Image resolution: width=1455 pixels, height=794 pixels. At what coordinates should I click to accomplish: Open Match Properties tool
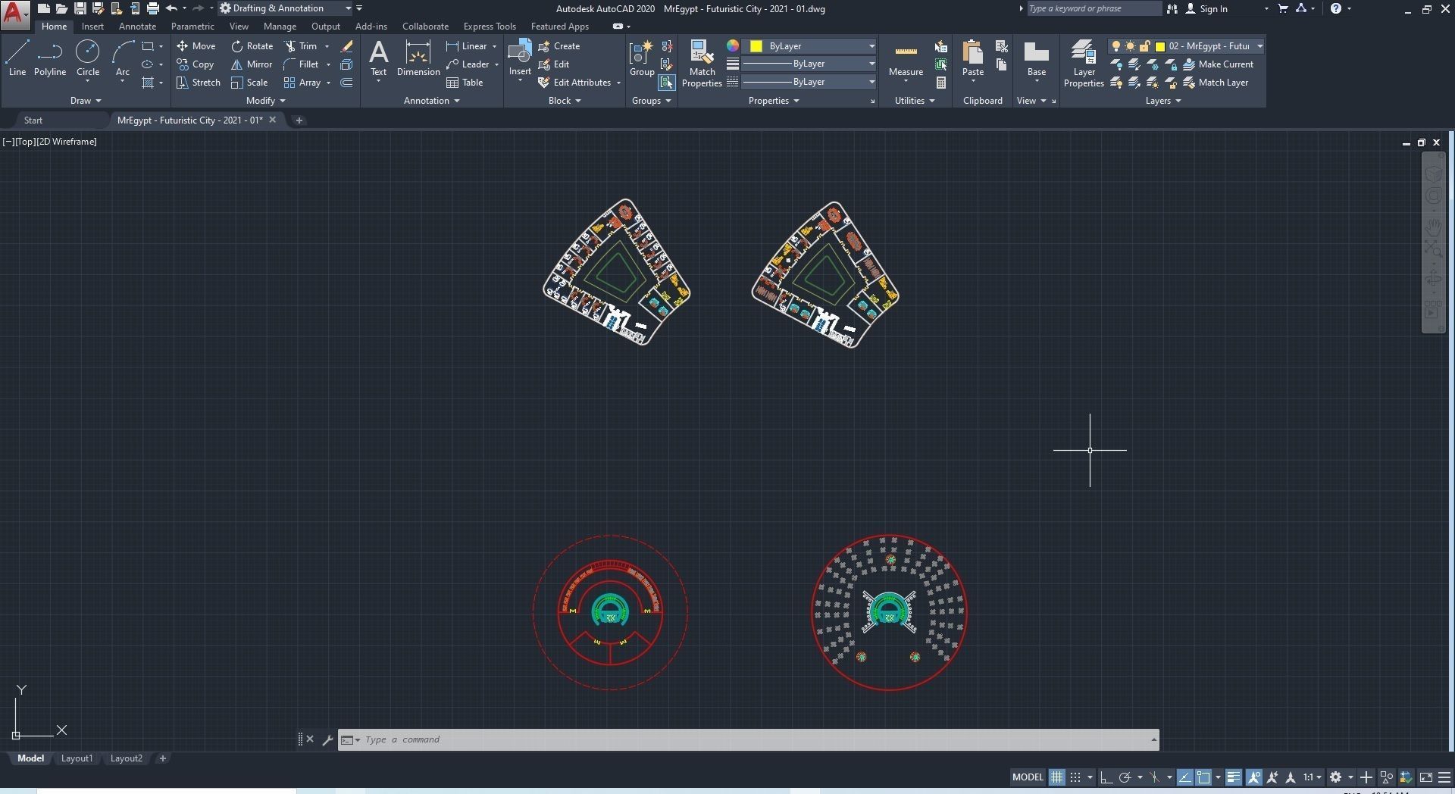702,64
